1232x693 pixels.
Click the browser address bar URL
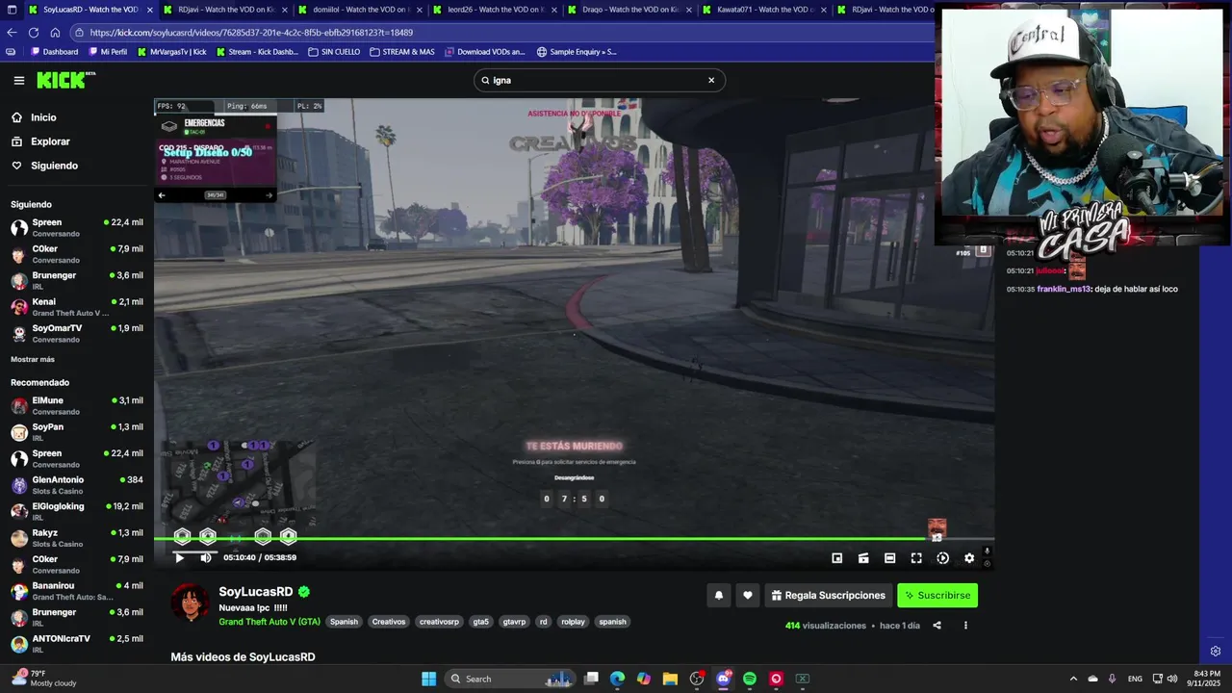click(251, 33)
